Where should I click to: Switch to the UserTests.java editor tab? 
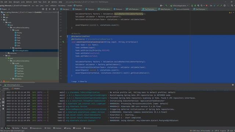[200, 9]
